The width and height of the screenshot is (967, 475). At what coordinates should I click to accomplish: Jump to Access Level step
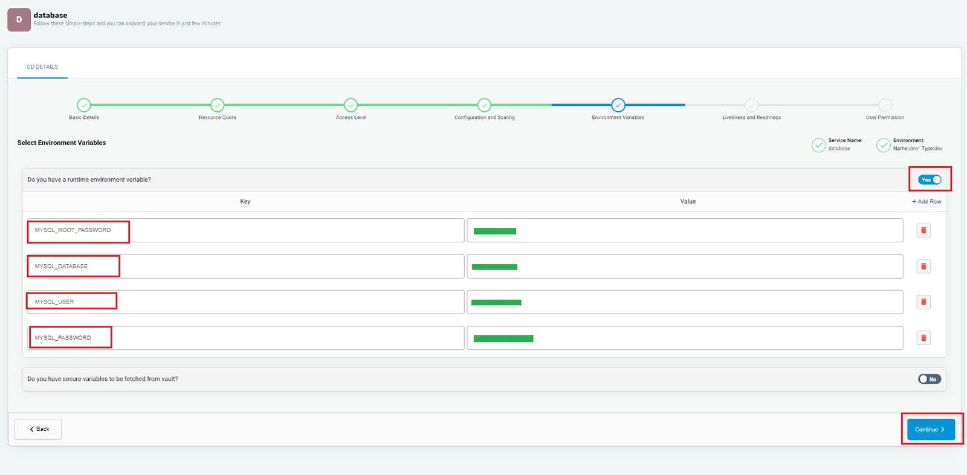click(351, 105)
